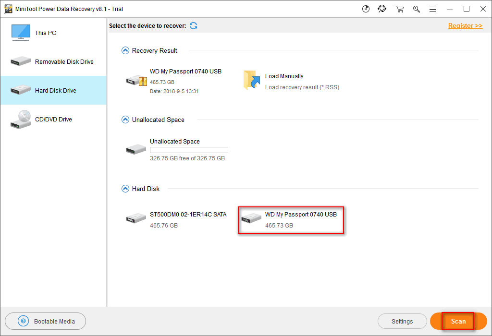Click the '465.73 GB' size under Hard Disk
Image resolution: width=492 pixels, height=336 pixels.
coord(279,225)
